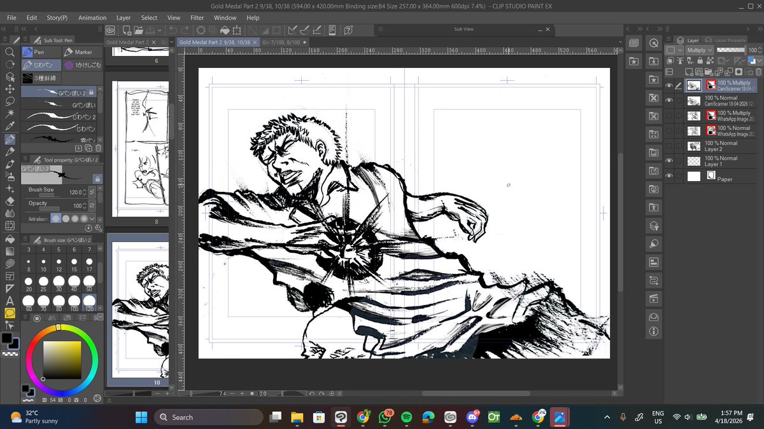Open Spotify from the taskbar
The height and width of the screenshot is (429, 764).
(406, 417)
